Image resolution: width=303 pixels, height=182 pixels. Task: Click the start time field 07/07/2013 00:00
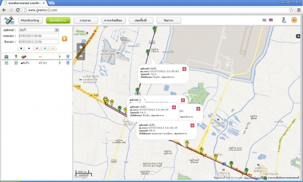(39, 36)
